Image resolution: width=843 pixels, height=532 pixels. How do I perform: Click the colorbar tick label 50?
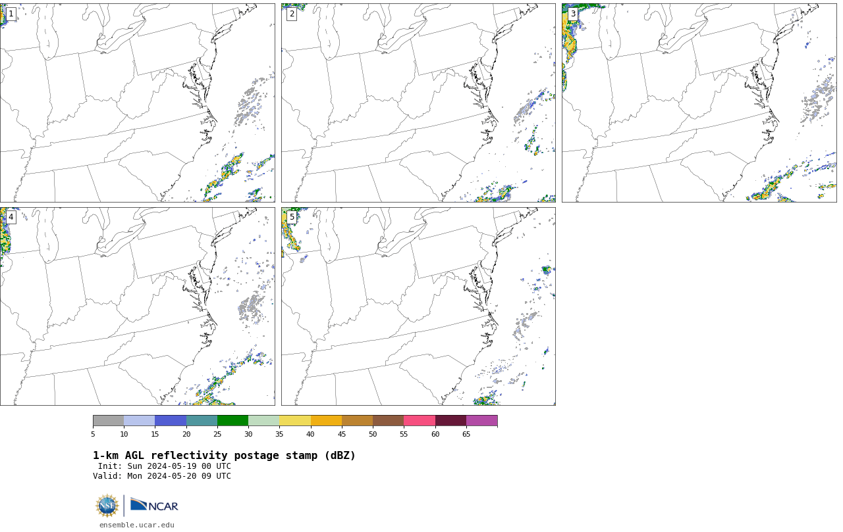pos(373,434)
